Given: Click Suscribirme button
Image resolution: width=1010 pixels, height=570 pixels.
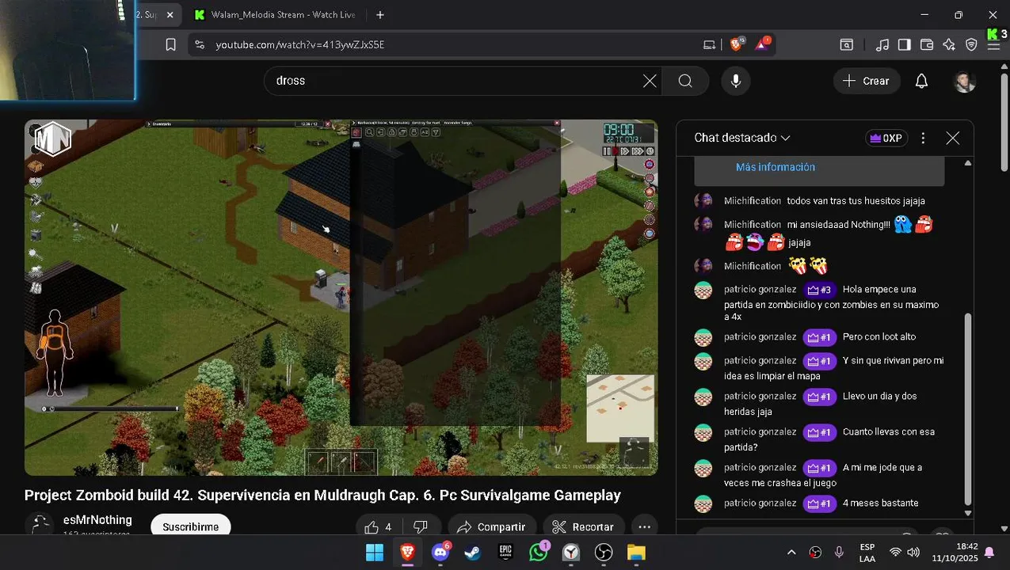Looking at the screenshot, I should pos(191,526).
